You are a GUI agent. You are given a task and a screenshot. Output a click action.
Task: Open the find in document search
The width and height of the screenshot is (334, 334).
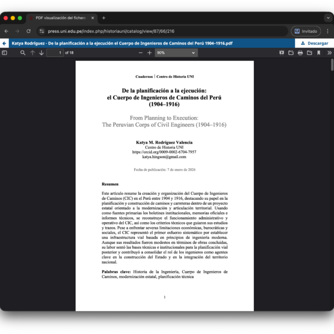pyautogui.click(x=23, y=53)
